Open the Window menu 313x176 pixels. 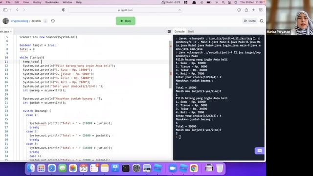[x=67, y=2]
